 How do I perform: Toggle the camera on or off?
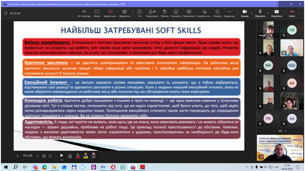244,13
